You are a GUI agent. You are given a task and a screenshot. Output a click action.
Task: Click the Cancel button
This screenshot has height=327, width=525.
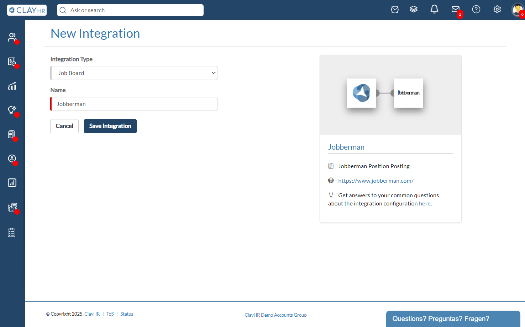tap(64, 126)
